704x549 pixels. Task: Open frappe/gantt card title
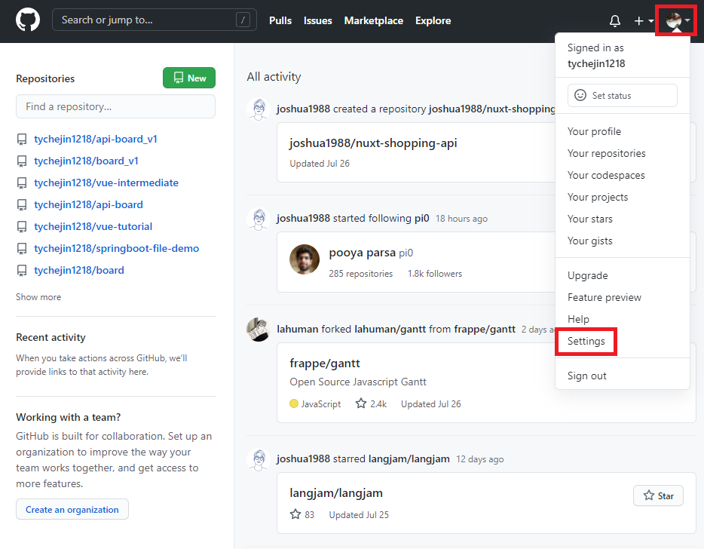tap(325, 363)
